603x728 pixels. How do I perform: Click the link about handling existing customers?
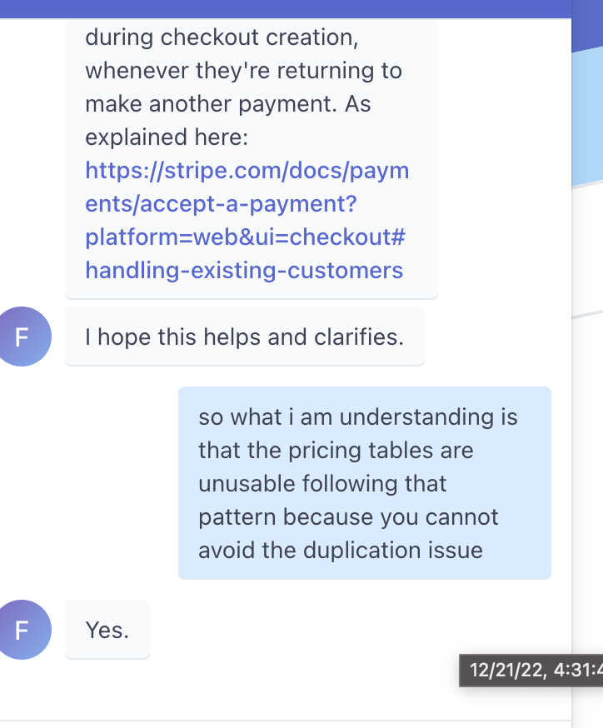pos(243,270)
